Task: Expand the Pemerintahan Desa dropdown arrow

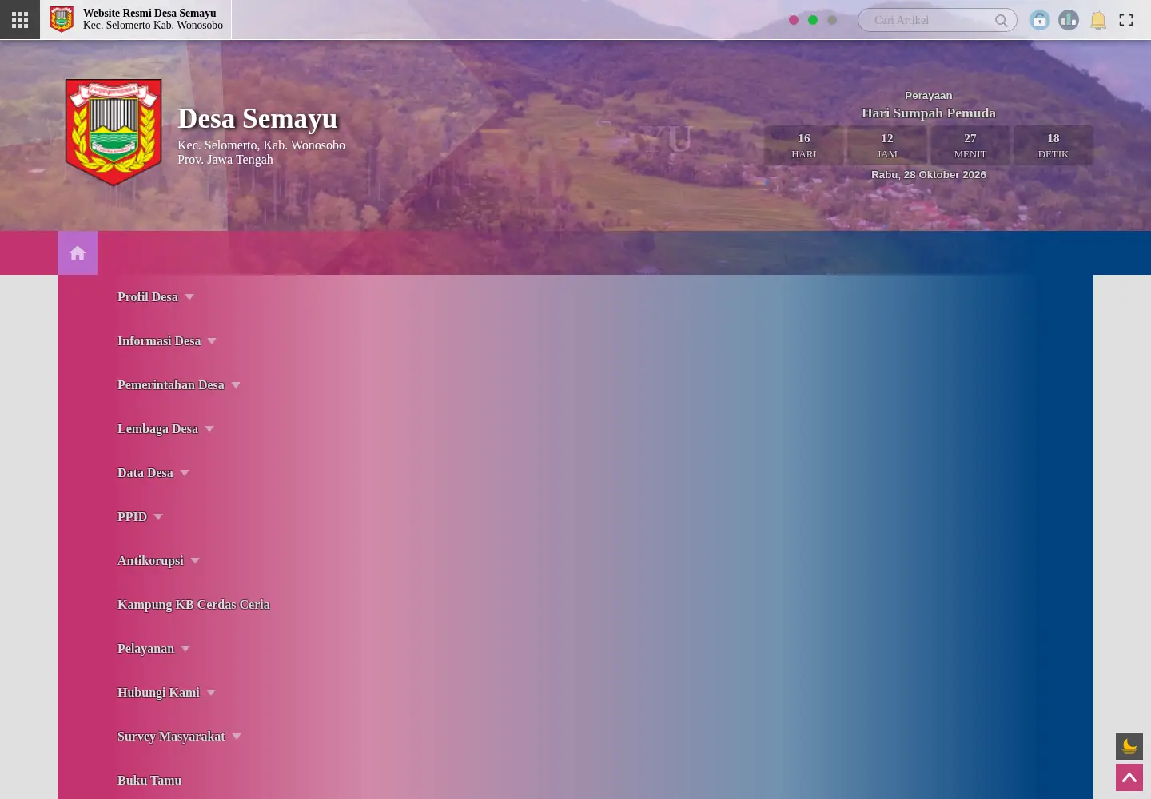Action: point(236,385)
